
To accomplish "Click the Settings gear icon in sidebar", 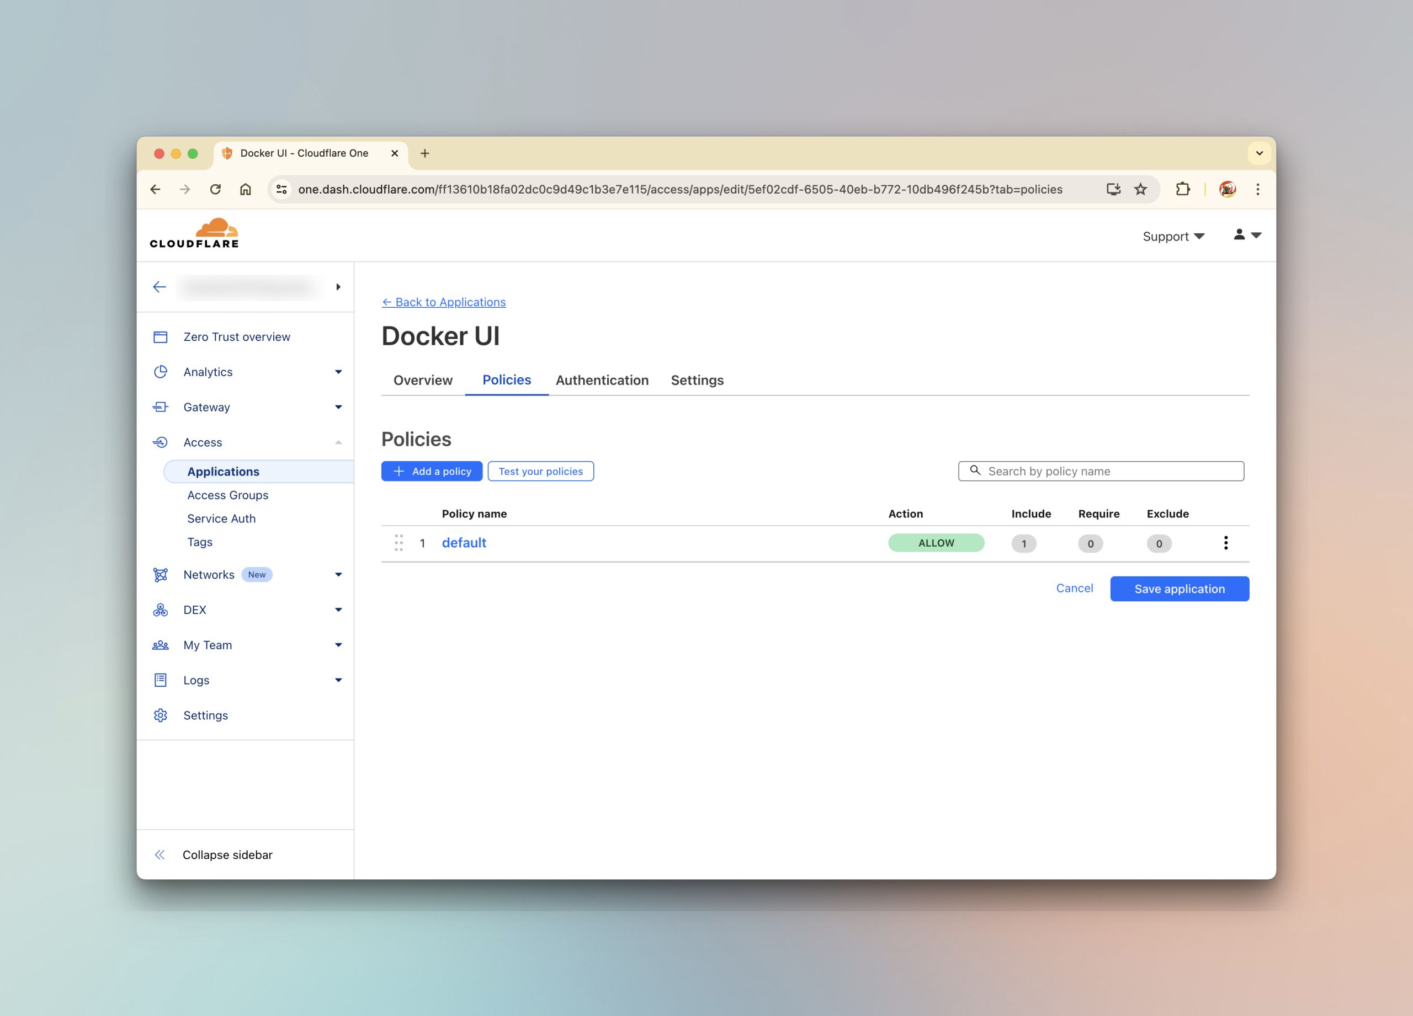I will 161,715.
